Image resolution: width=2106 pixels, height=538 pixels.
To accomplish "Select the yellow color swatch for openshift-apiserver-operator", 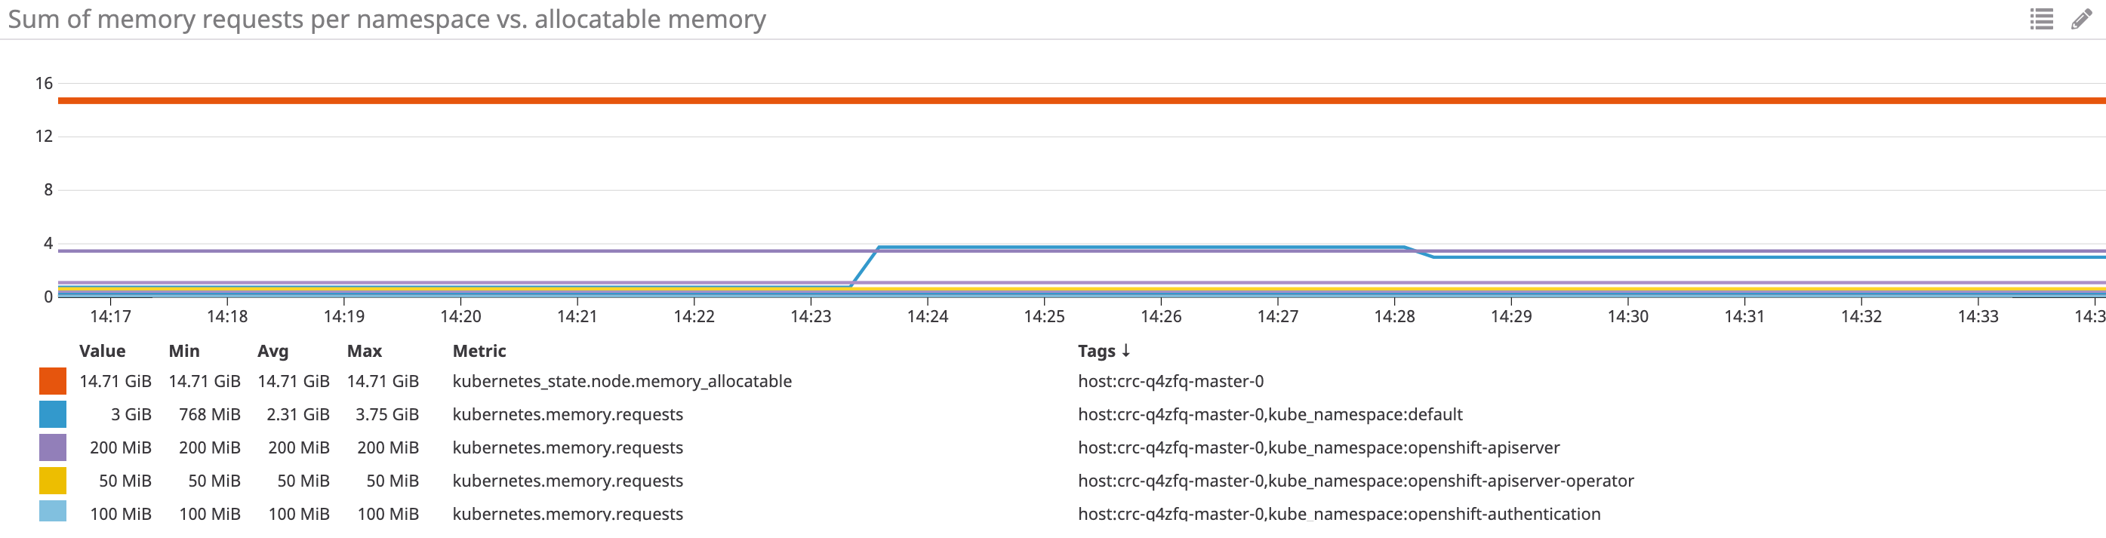I will (x=51, y=481).
